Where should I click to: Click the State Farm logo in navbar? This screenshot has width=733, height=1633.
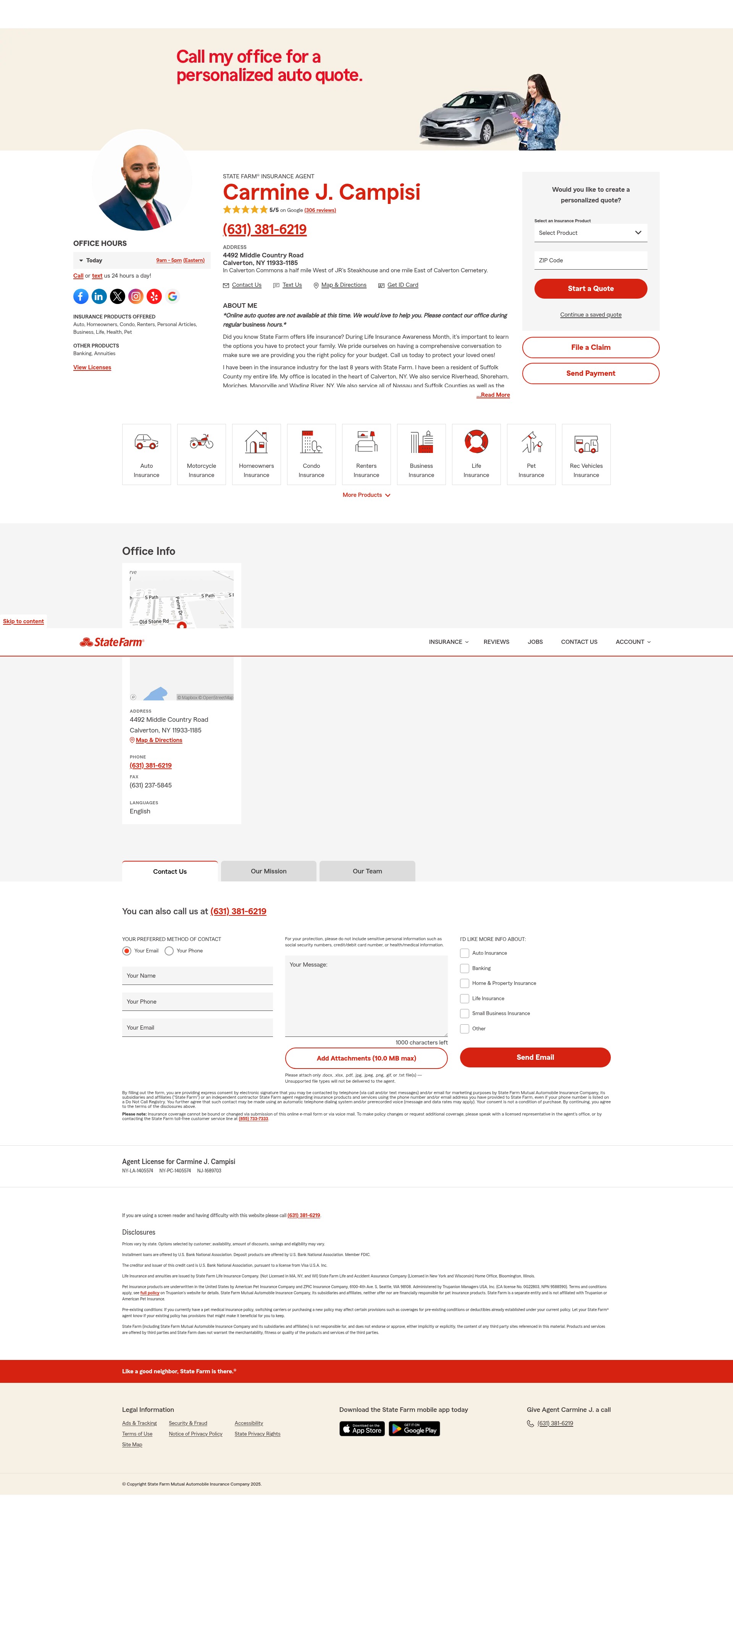tap(112, 642)
